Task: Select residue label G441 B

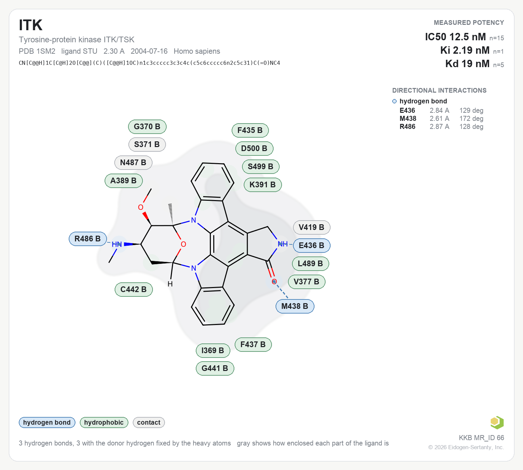Action: pos(215,368)
